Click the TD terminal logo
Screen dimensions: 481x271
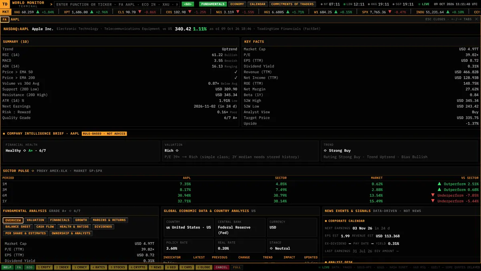(5, 4)
